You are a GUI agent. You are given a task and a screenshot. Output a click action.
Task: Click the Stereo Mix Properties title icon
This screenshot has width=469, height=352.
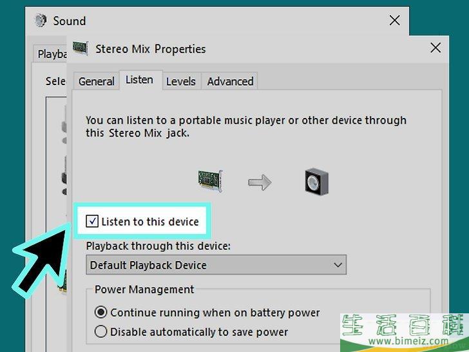(81, 48)
